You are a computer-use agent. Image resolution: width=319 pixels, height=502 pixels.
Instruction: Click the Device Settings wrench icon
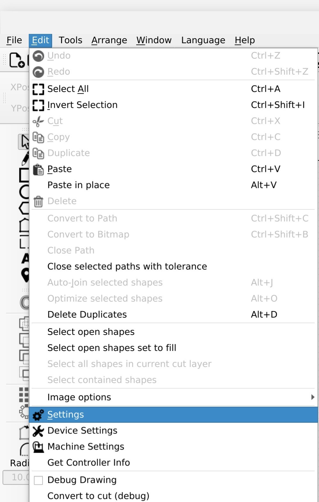(x=38, y=431)
